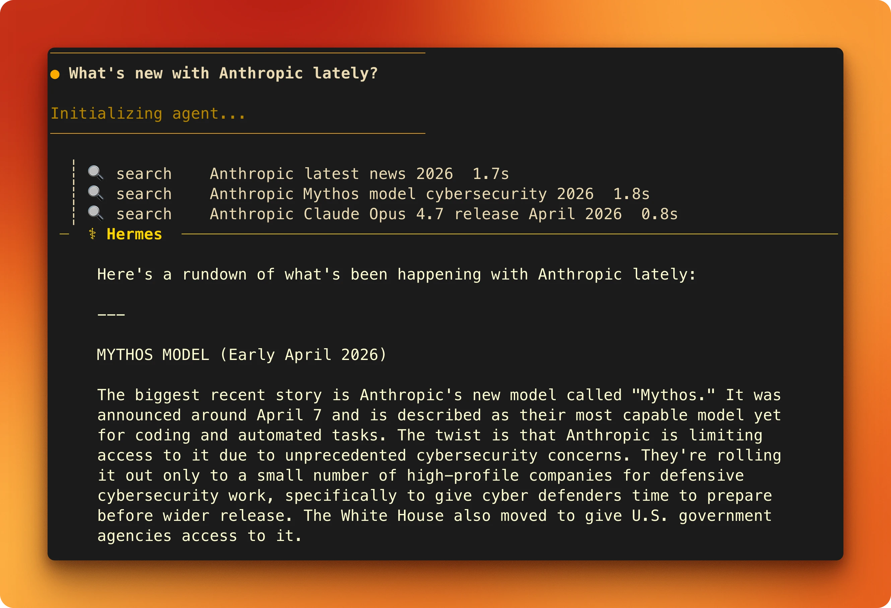Click the "Anthropic latest news 2026" query text
This screenshot has width=891, height=608.
pyautogui.click(x=331, y=174)
